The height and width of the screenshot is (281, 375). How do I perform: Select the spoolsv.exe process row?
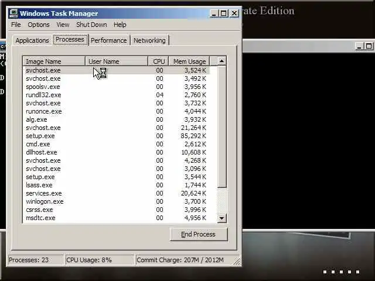coord(116,87)
